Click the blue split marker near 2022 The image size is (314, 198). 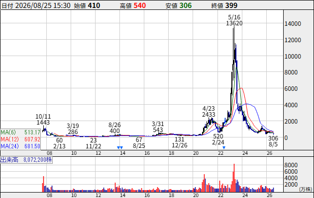point(224,148)
